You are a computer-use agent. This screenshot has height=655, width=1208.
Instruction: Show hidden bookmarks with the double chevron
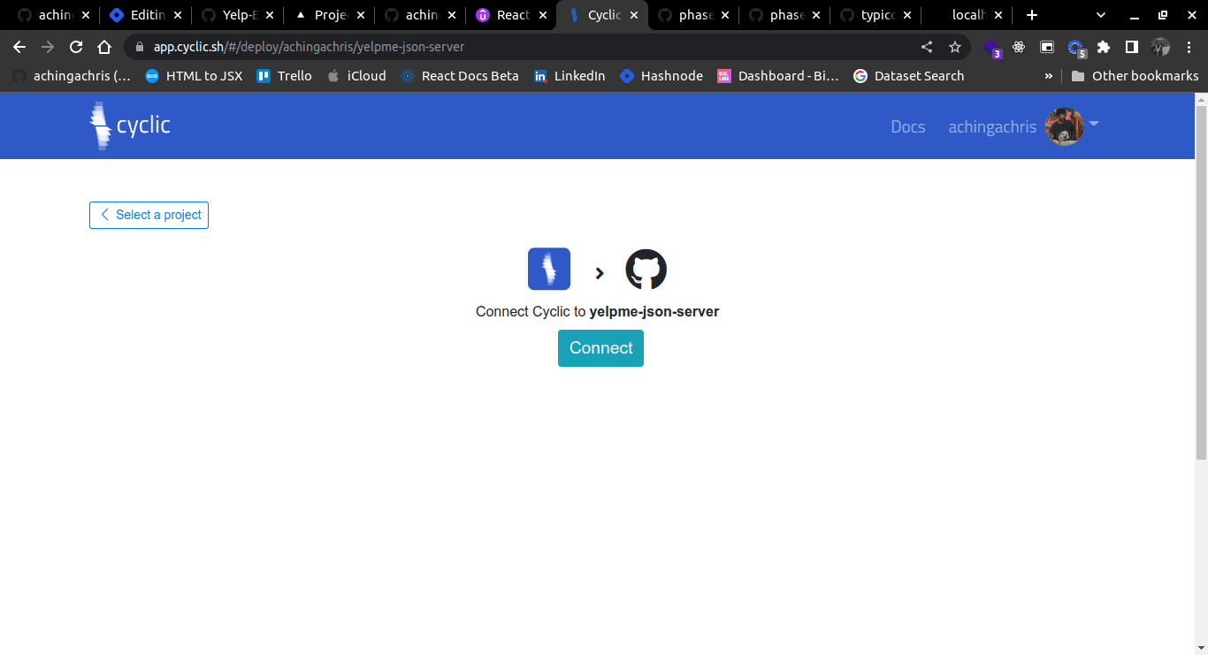1049,76
